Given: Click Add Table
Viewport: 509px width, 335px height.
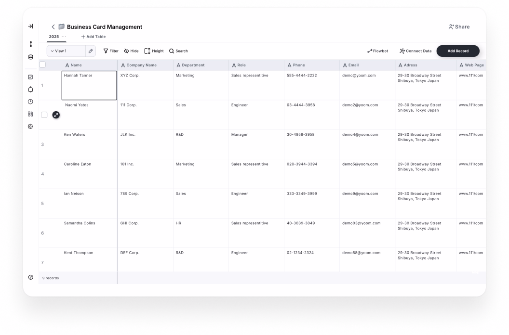Looking at the screenshot, I should click(93, 37).
